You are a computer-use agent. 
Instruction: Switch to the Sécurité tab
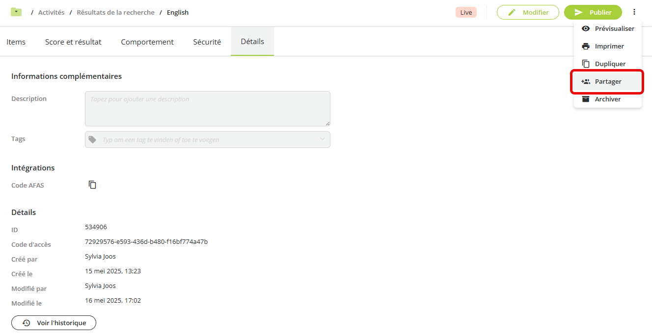207,42
